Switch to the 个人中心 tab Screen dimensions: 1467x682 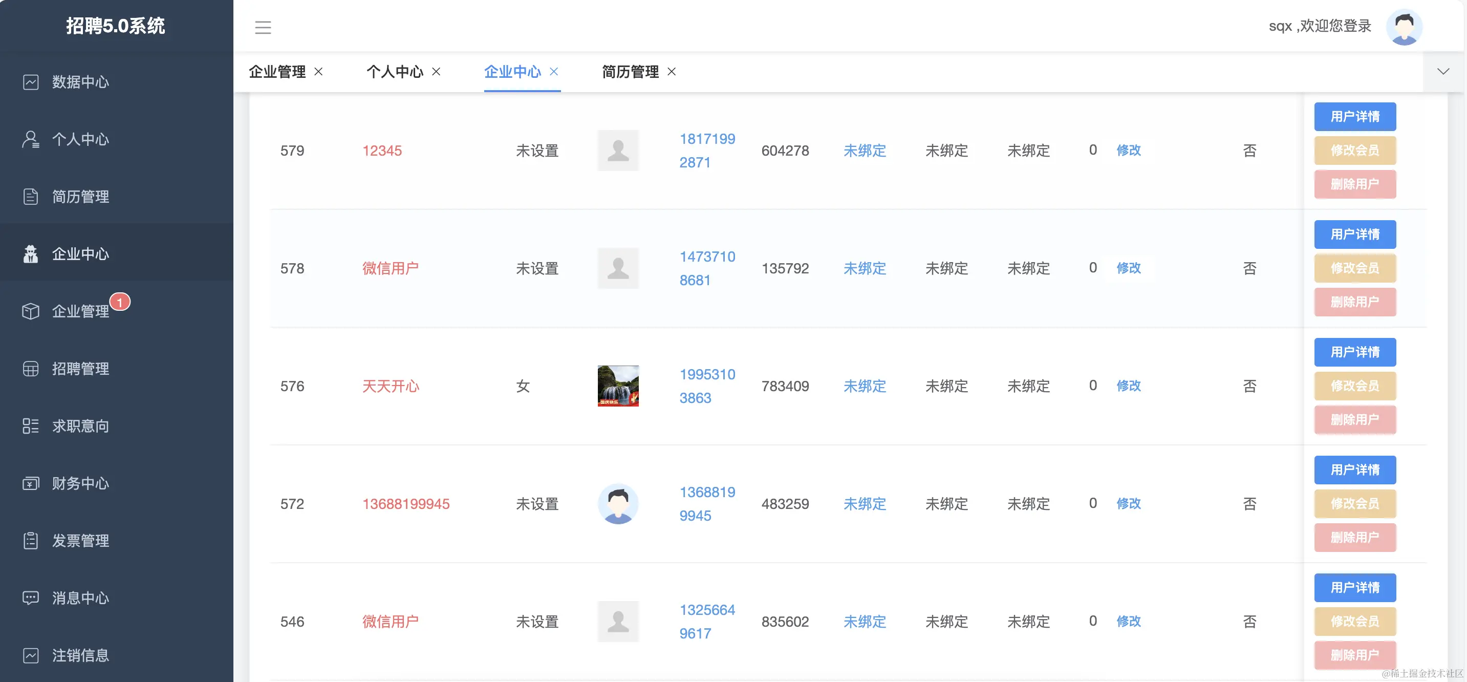395,72
